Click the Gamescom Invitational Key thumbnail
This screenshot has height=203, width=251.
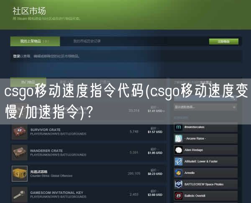(x=20, y=195)
